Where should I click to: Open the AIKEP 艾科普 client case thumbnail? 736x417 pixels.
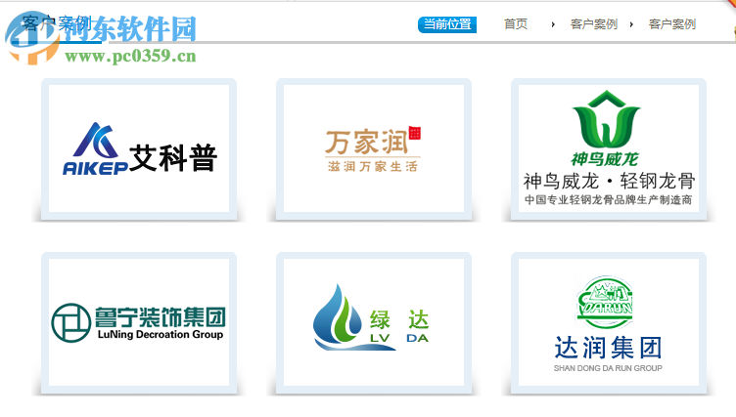point(139,149)
